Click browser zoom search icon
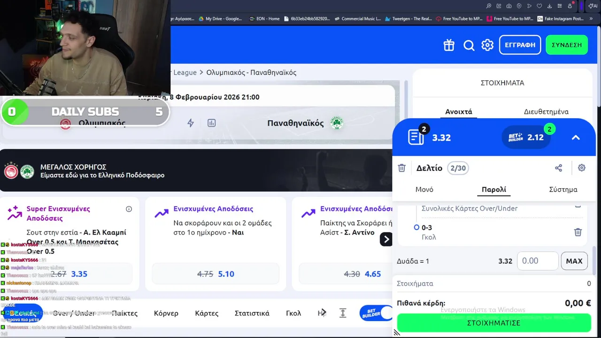 pyautogui.click(x=489, y=6)
